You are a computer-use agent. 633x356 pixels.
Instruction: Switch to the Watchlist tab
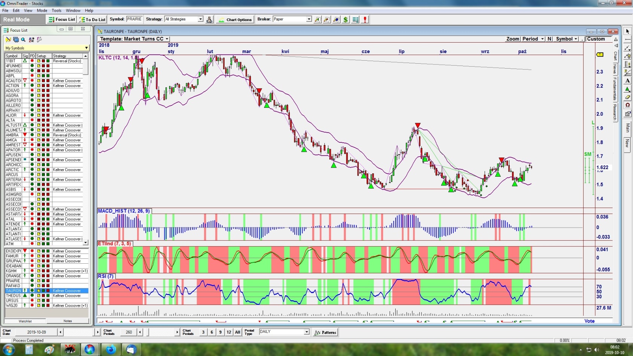25,321
